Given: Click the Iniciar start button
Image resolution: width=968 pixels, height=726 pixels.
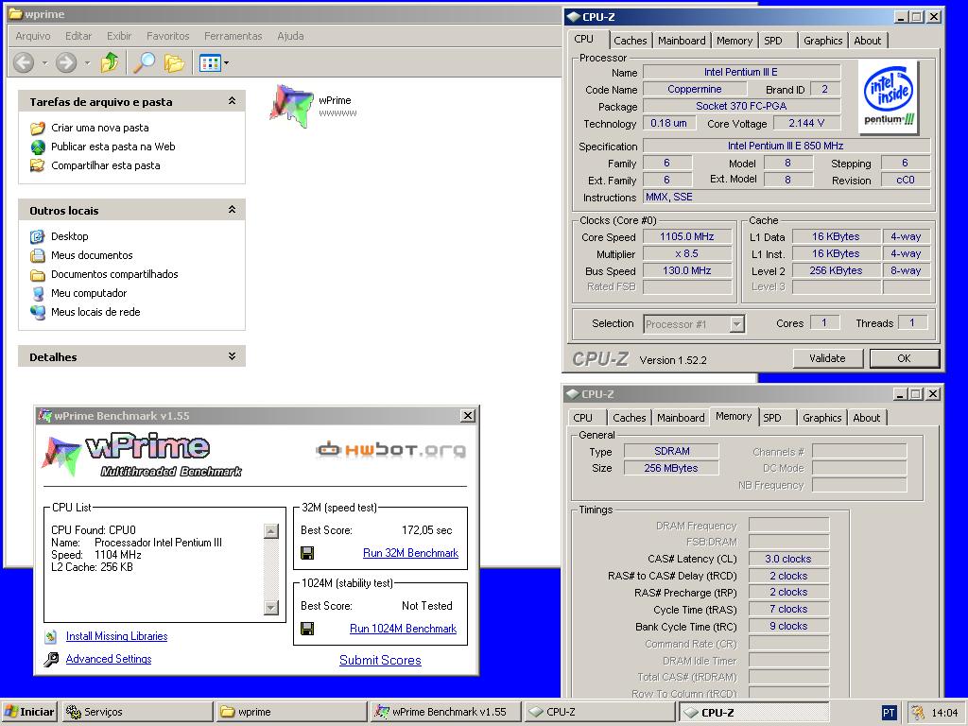Looking at the screenshot, I should coord(29,713).
